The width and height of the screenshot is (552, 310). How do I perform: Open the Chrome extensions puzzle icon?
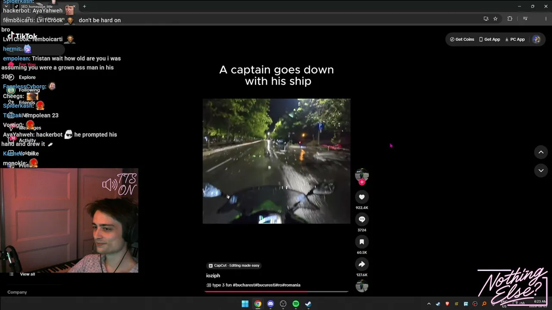tap(510, 19)
